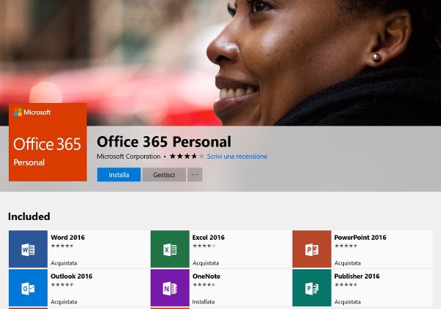Click the PowerPoint 2016 app icon

(312, 249)
